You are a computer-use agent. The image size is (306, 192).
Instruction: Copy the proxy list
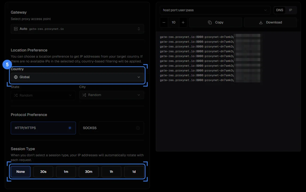216,22
